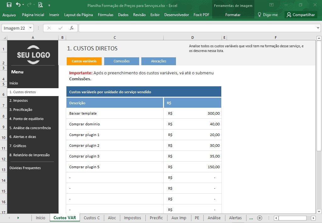Click the Save icon in quick access toolbar
This screenshot has width=322, height=223.
pos(9,5)
